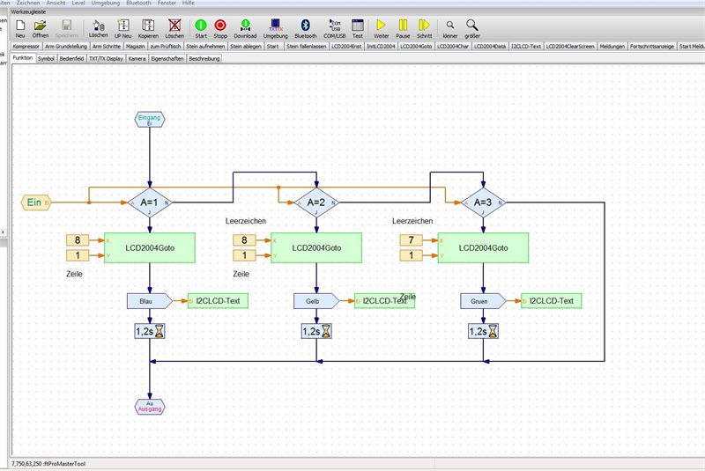Select the constant 7 input box
Image resolution: width=705 pixels, height=471 pixels.
(411, 240)
